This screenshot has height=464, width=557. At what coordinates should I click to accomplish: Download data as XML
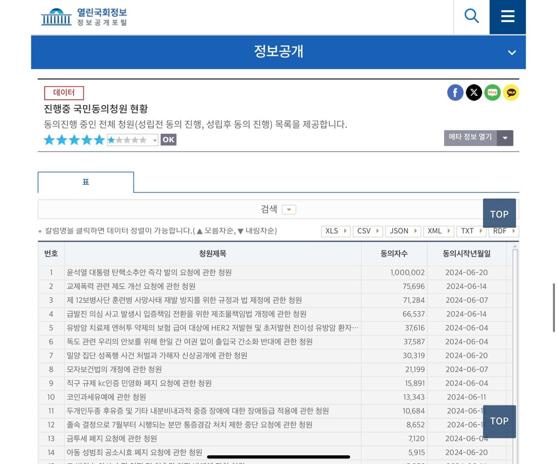click(x=438, y=231)
